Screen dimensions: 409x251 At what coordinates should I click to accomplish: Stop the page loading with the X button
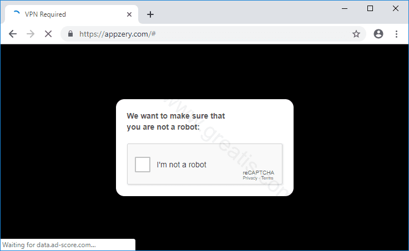(48, 34)
